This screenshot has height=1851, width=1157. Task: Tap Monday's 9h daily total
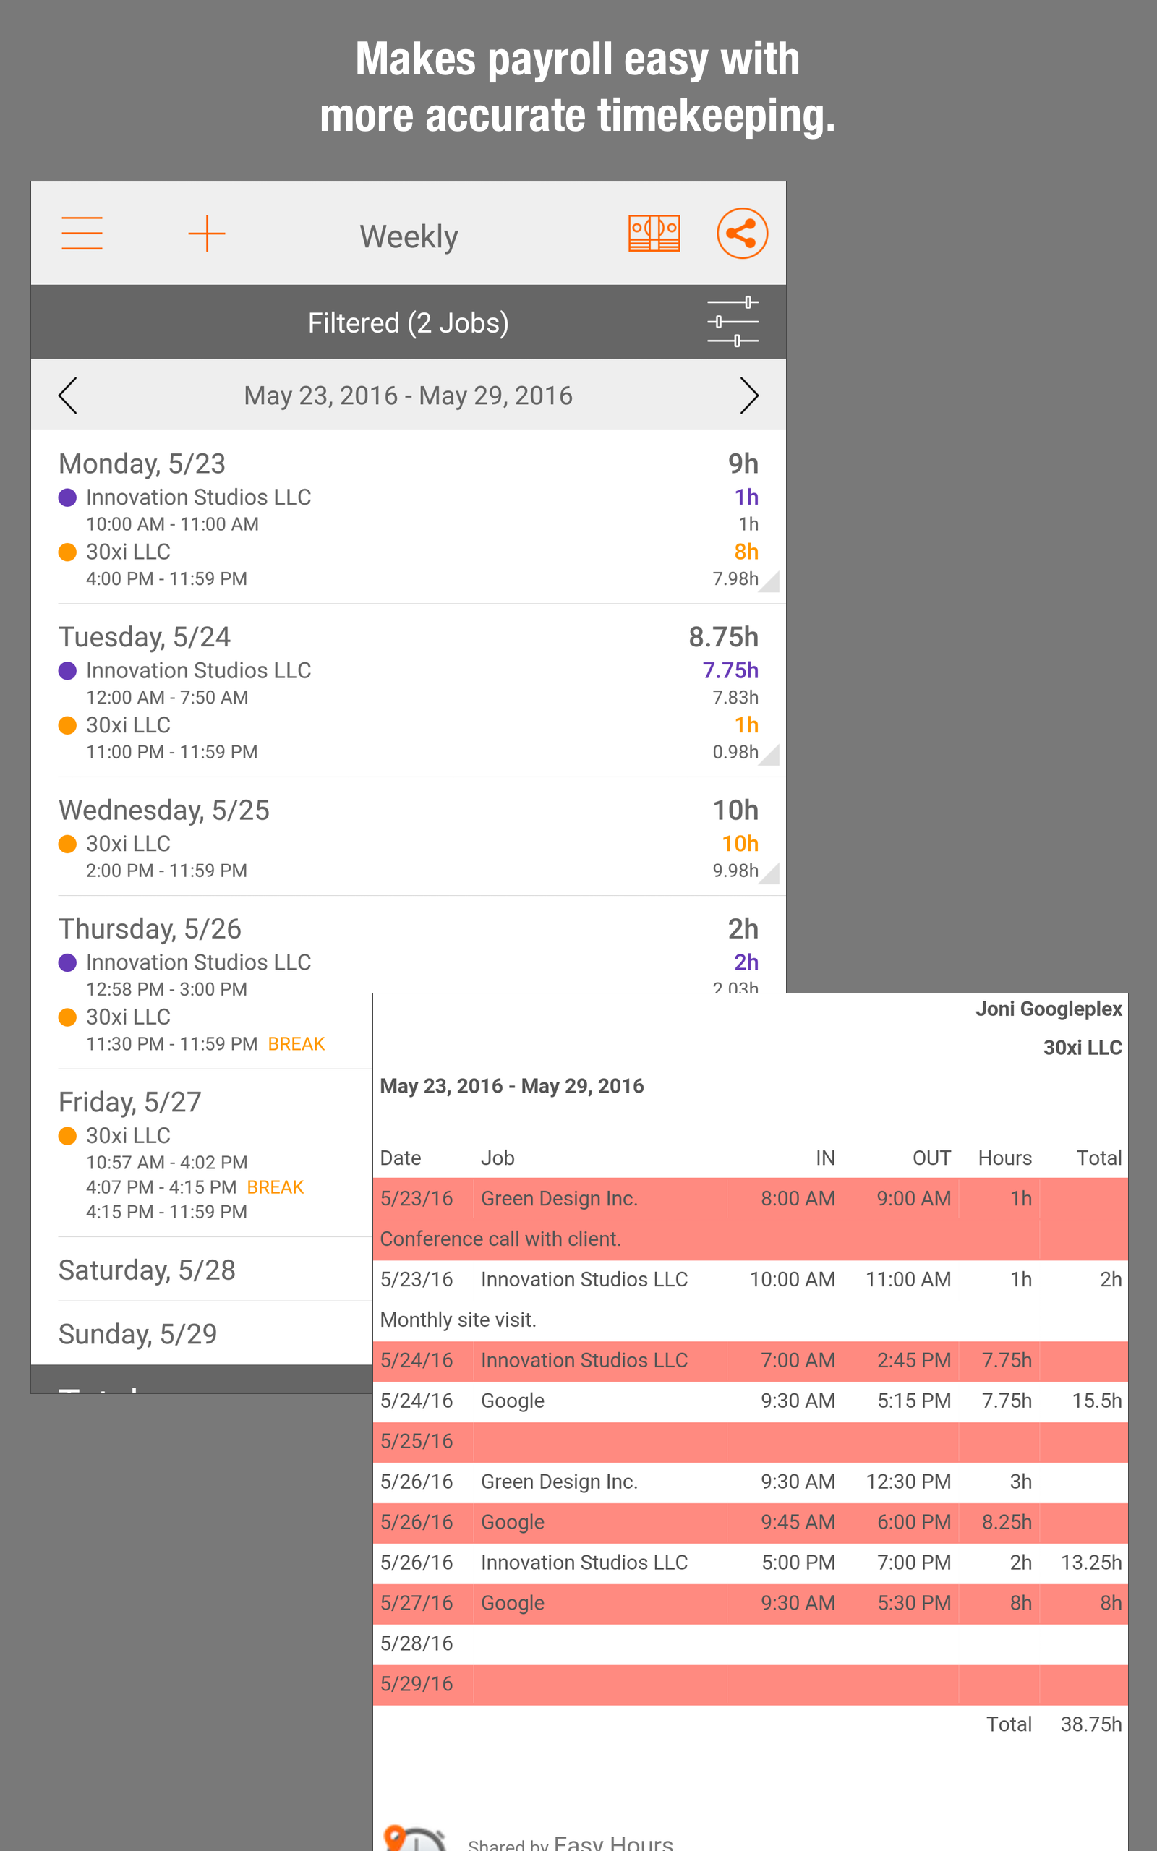pos(743,463)
